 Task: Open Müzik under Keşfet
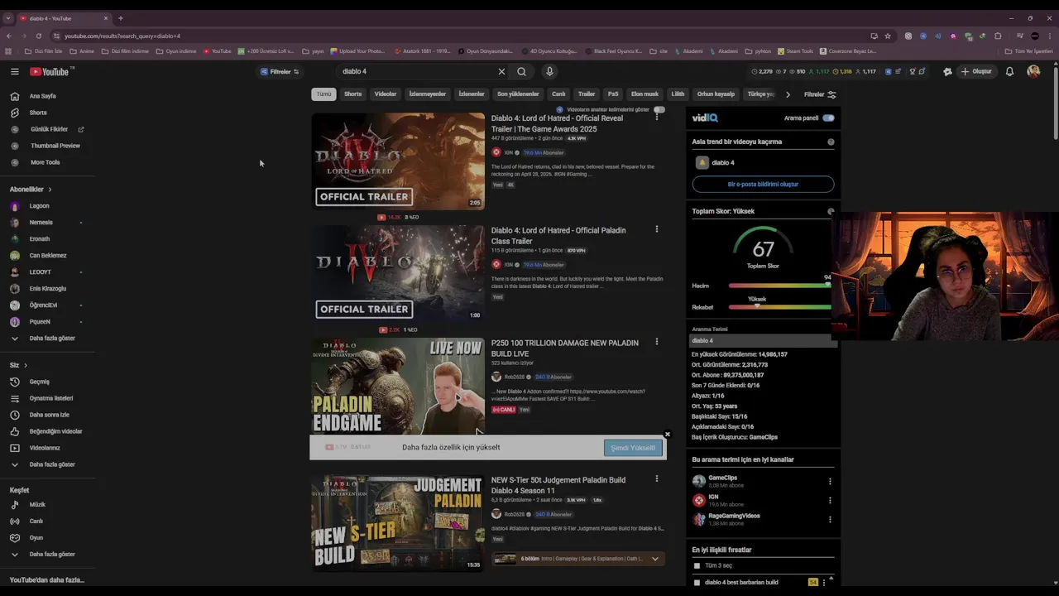point(37,505)
